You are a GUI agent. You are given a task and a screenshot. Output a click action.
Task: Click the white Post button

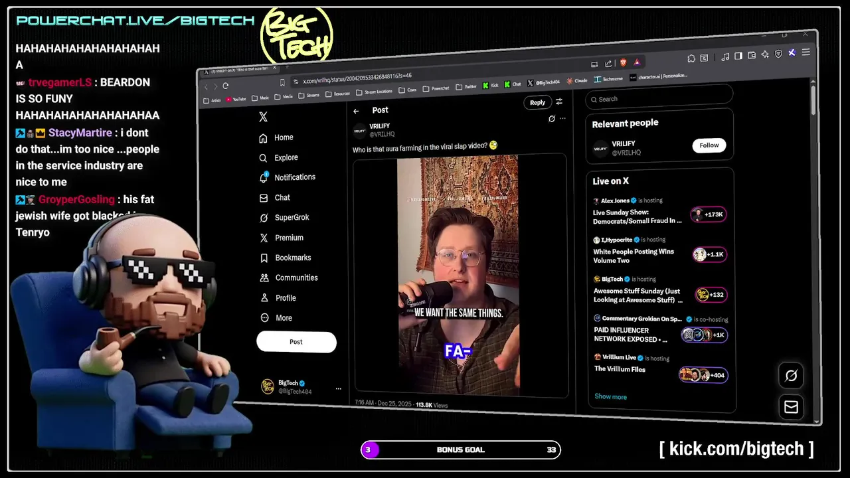[x=296, y=342]
